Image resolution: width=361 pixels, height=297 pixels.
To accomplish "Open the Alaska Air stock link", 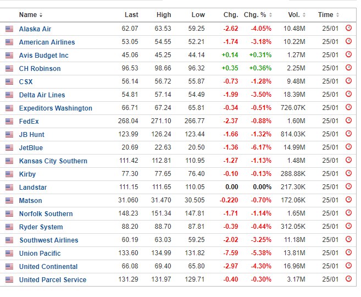I will tap(35, 29).
